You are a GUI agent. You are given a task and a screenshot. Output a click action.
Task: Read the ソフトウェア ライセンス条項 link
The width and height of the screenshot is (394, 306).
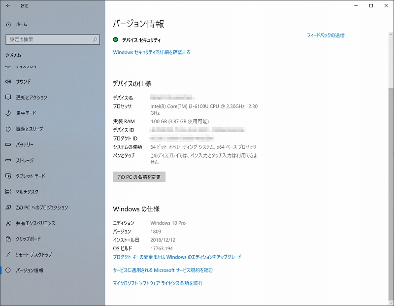(x=158, y=283)
